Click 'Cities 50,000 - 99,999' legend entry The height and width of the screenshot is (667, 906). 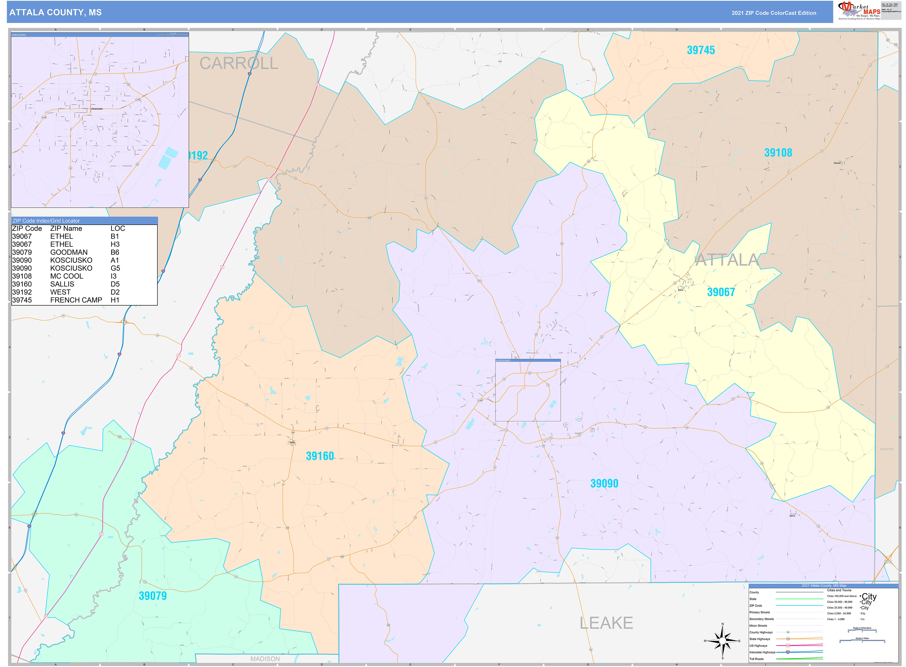tap(840, 602)
